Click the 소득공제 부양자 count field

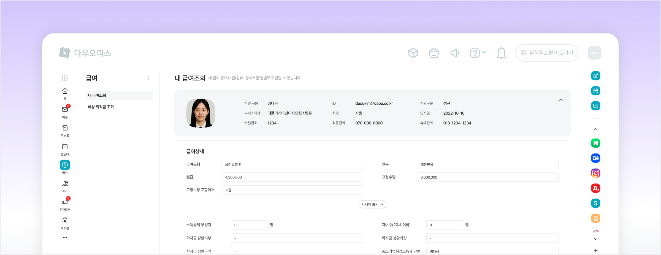coord(250,225)
